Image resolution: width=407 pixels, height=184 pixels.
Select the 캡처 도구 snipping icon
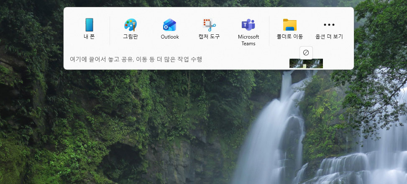pyautogui.click(x=209, y=25)
